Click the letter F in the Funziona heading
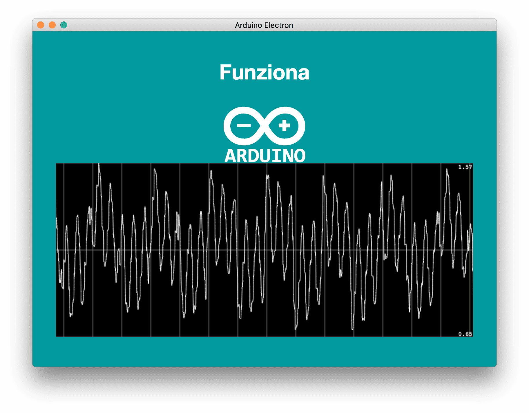The image size is (529, 413). click(x=225, y=73)
